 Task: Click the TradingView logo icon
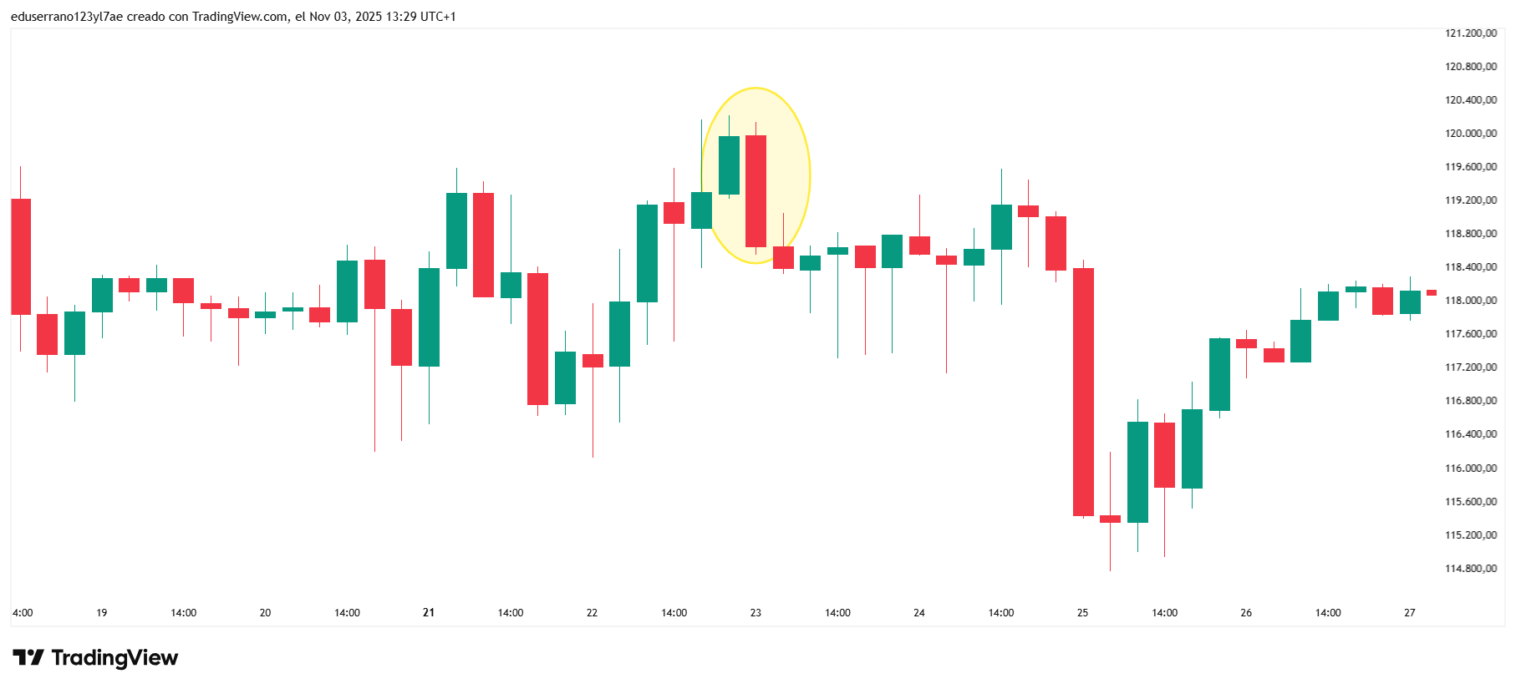pyautogui.click(x=28, y=658)
